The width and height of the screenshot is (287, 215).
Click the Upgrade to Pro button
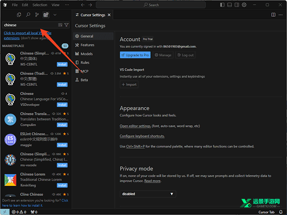135,55
